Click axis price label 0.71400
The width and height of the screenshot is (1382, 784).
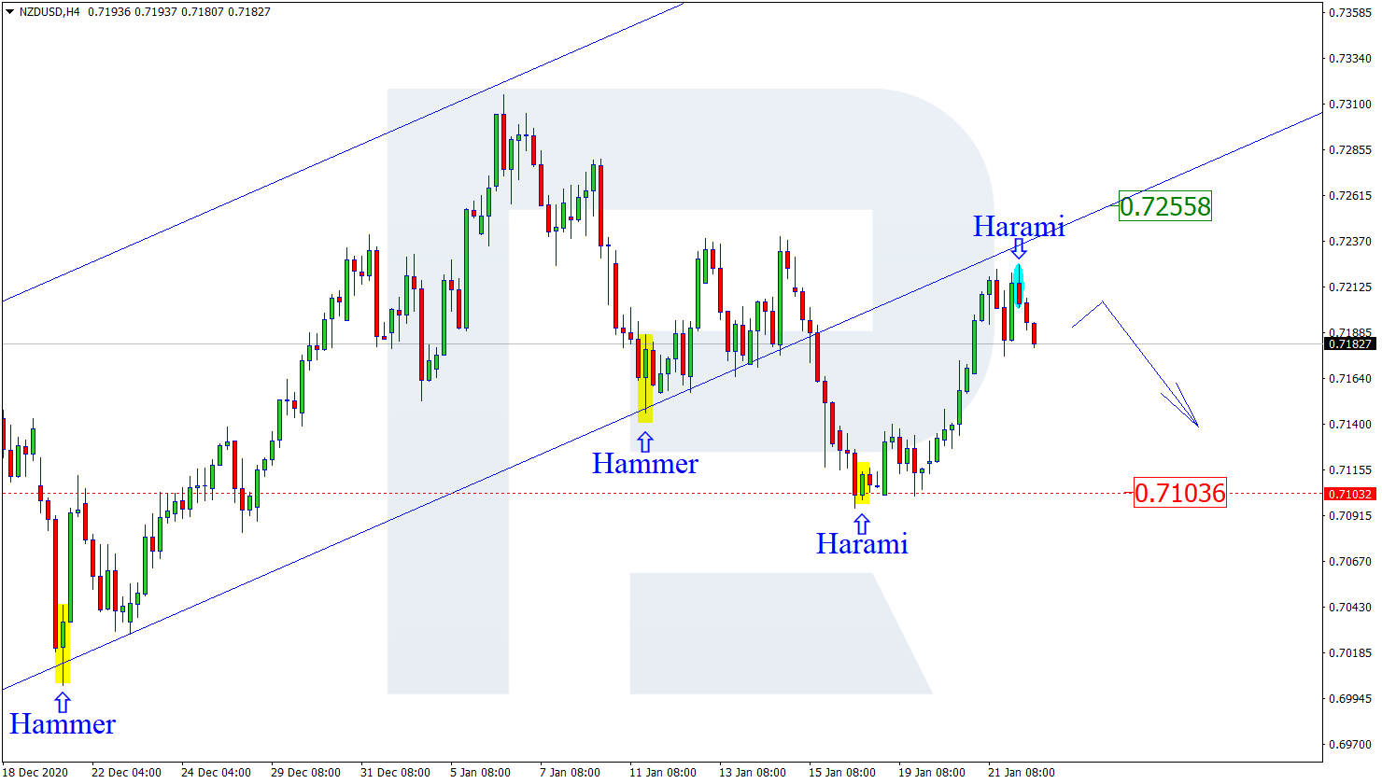point(1350,425)
